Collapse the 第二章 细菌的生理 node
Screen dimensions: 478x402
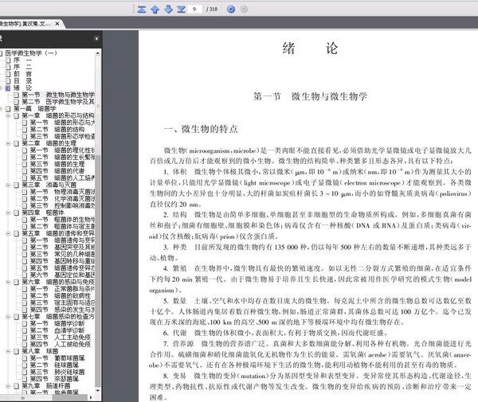(8, 143)
